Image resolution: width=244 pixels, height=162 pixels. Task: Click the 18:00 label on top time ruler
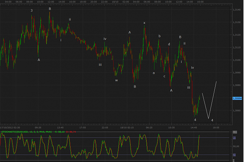coord(83,2)
